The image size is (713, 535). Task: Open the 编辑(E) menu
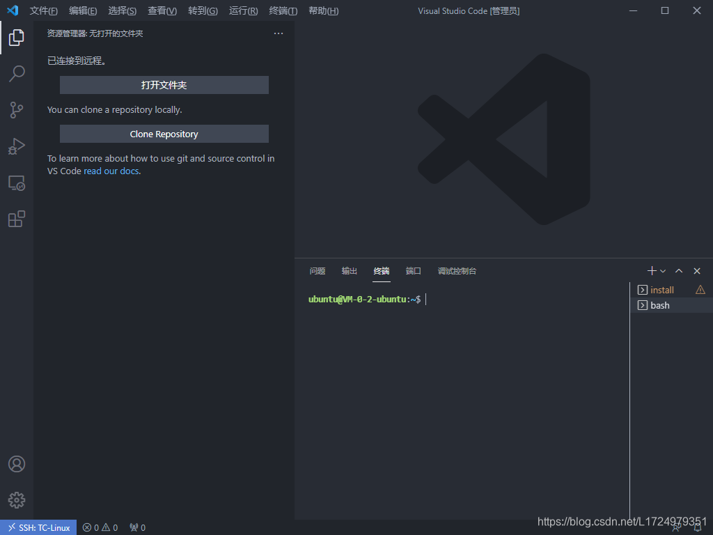click(x=83, y=10)
